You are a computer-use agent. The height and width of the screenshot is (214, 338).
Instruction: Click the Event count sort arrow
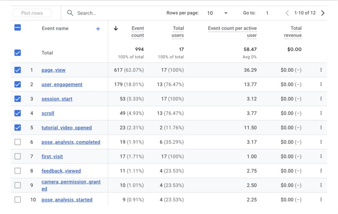tap(116, 28)
